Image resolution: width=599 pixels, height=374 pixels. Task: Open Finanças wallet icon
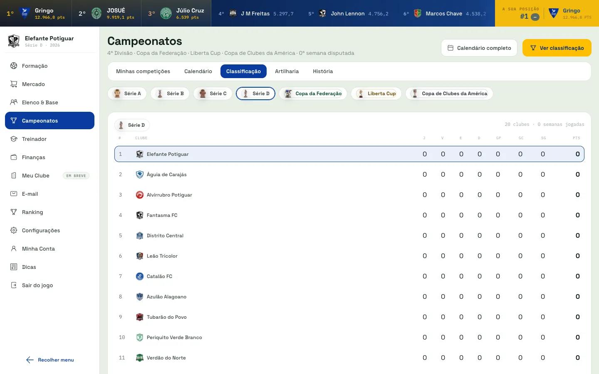14,157
